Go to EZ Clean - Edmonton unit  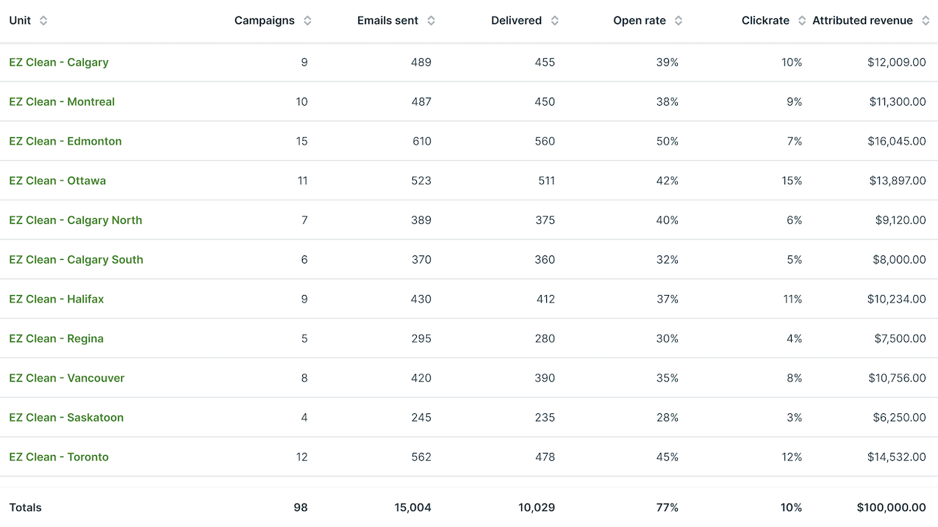[x=65, y=142]
